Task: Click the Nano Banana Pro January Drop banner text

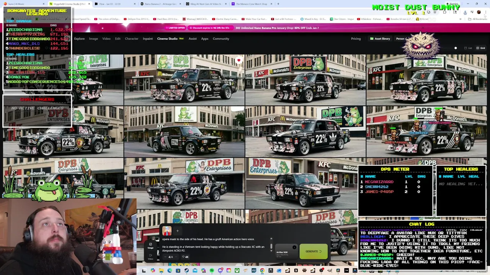Action: pos(277,28)
